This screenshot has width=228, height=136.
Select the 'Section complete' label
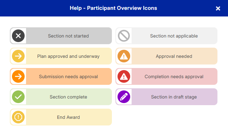(68, 97)
